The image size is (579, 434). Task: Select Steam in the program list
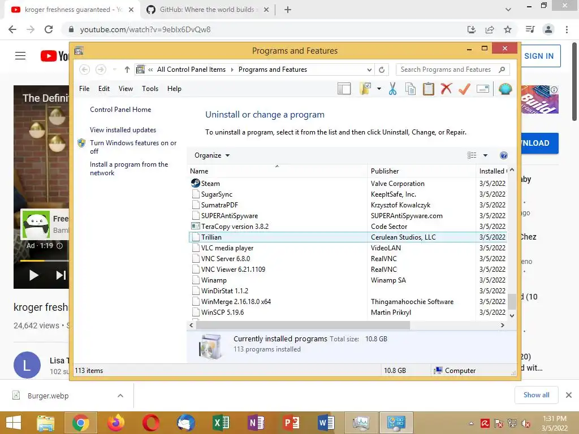coord(348,184)
